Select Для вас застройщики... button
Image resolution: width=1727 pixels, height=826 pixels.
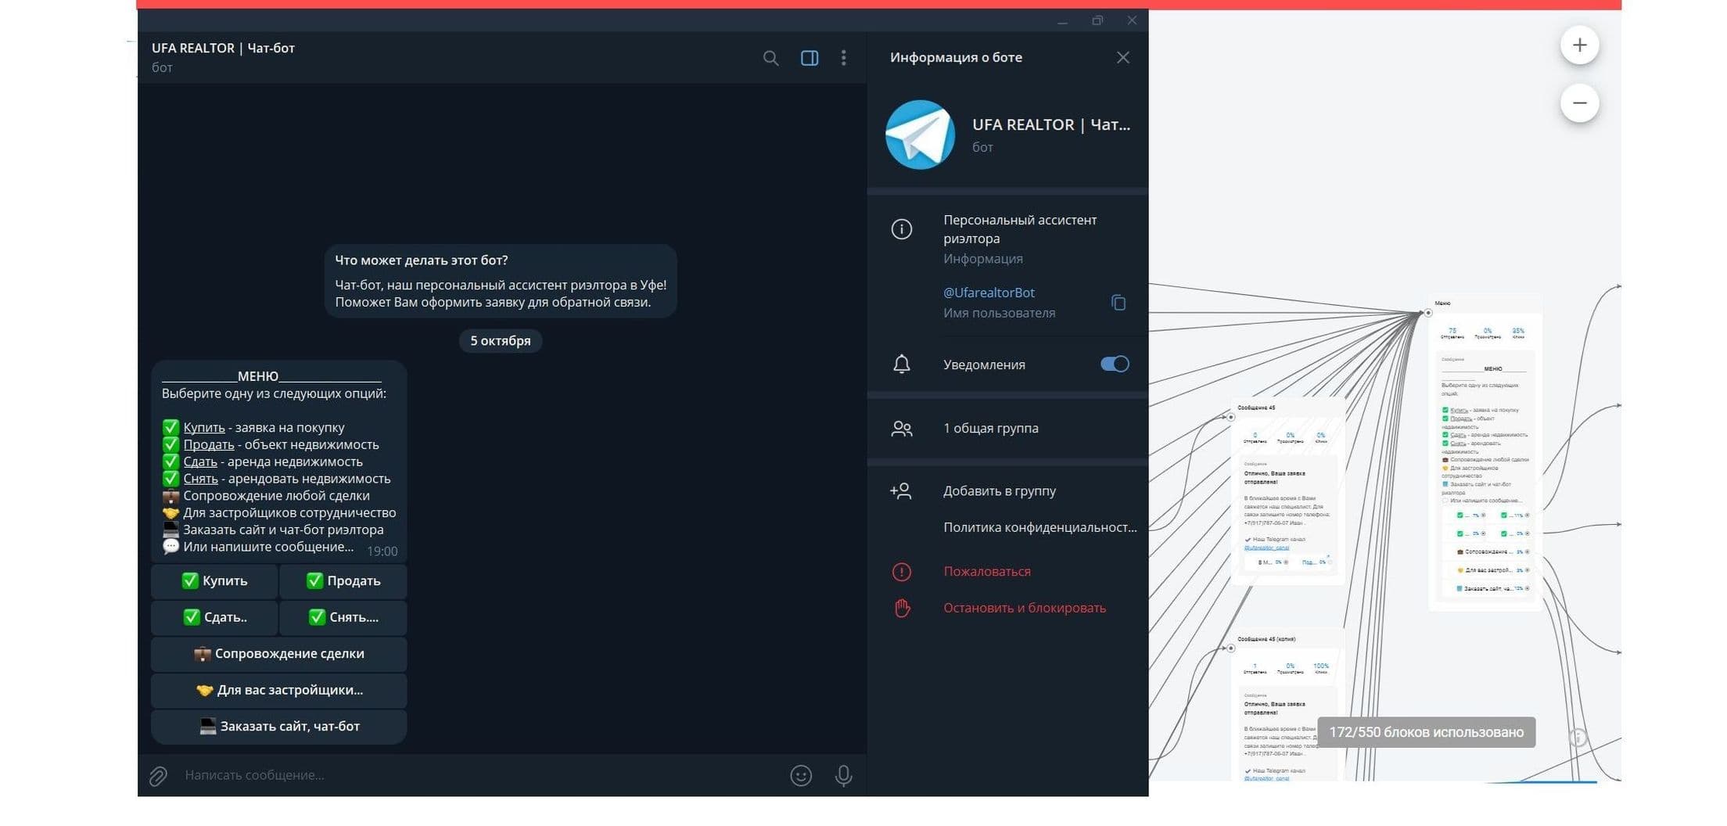pyautogui.click(x=279, y=690)
